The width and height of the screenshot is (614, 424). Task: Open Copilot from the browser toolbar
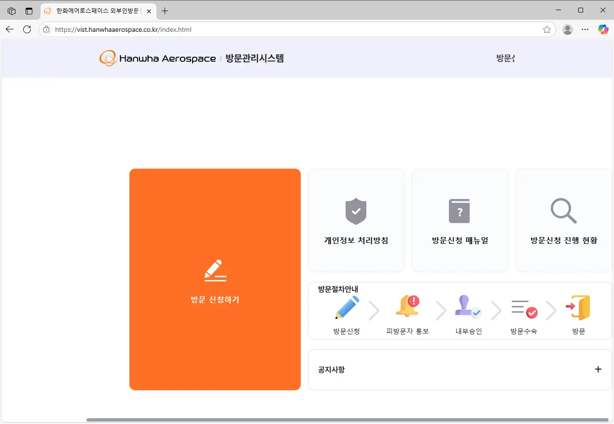click(x=603, y=29)
